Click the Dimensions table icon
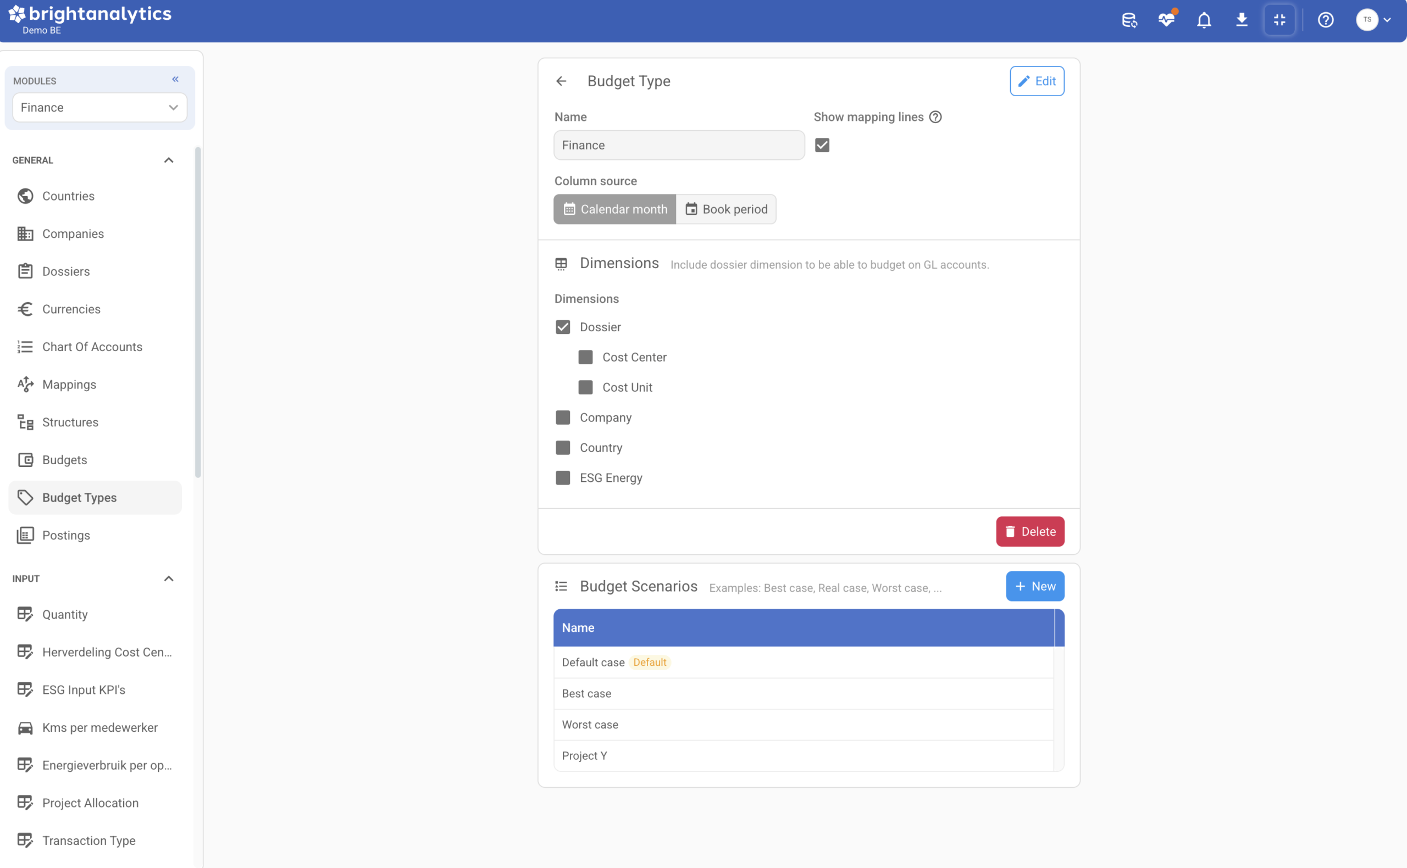 (x=561, y=264)
